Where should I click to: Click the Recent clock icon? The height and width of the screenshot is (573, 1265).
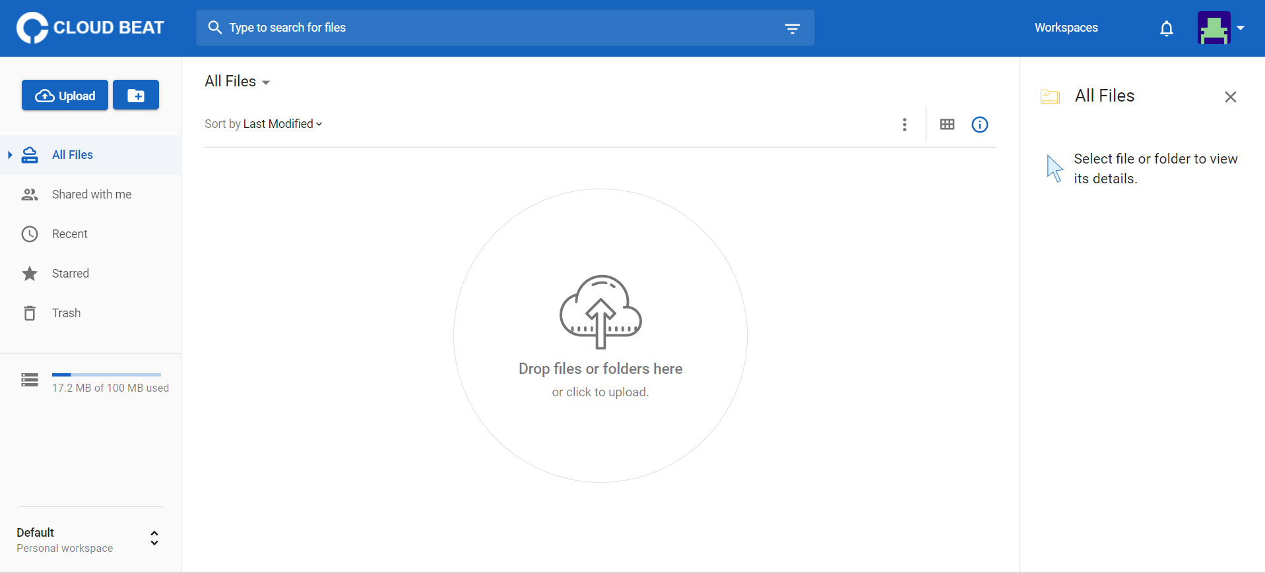tap(30, 234)
